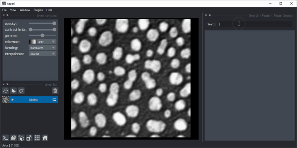Click the blobs image in the canvas

[131, 78]
